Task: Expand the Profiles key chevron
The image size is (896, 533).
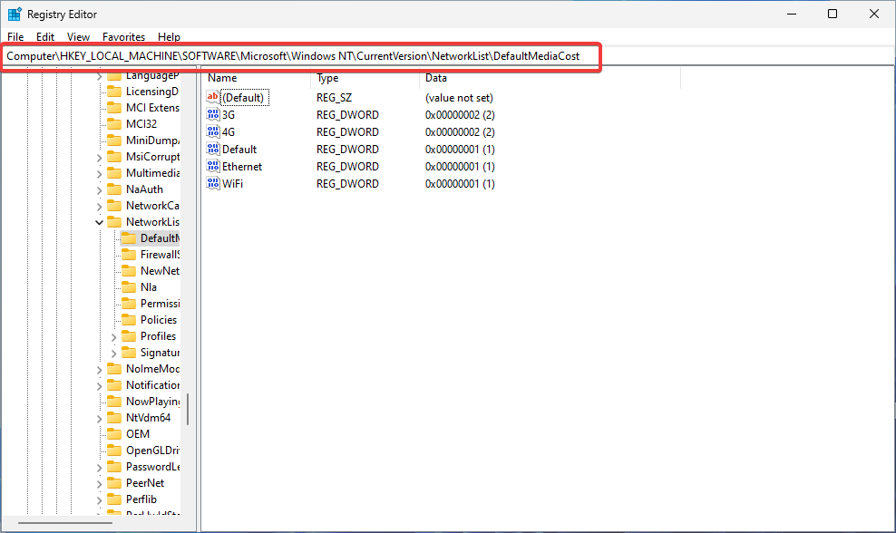Action: click(x=113, y=336)
